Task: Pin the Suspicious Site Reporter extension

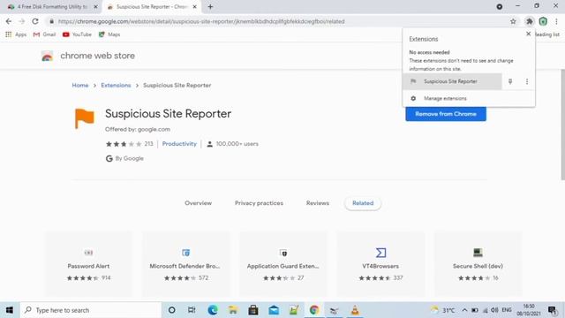Action: click(x=510, y=81)
